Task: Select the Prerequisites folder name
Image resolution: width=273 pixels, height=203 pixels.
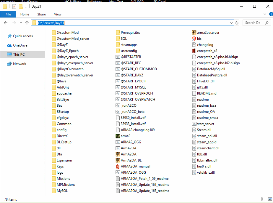Action: tap(130, 33)
